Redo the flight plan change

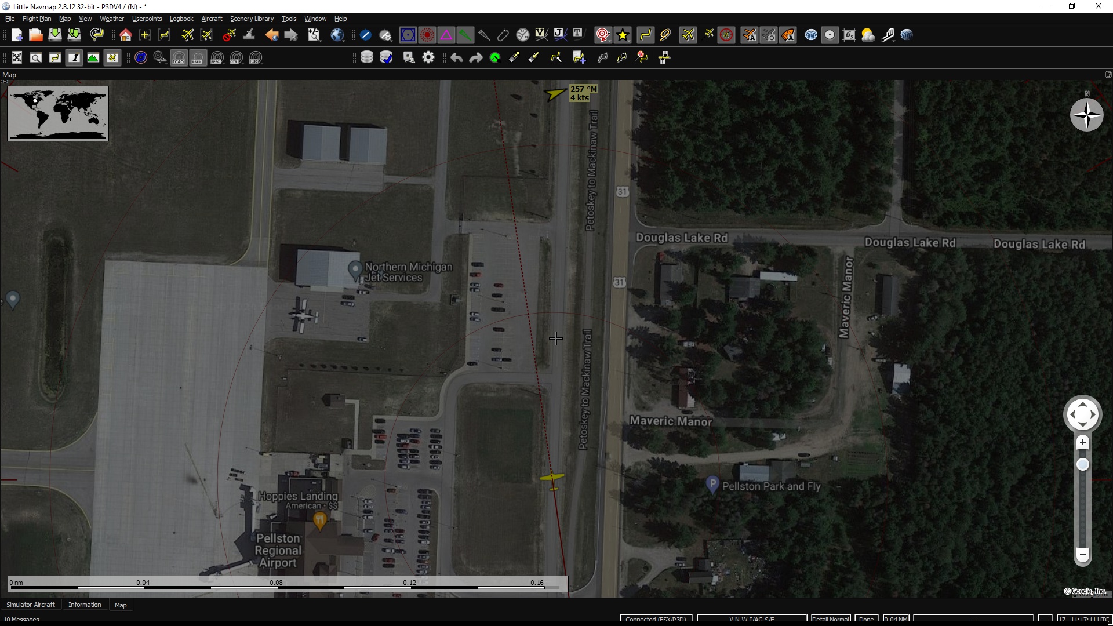coord(476,57)
